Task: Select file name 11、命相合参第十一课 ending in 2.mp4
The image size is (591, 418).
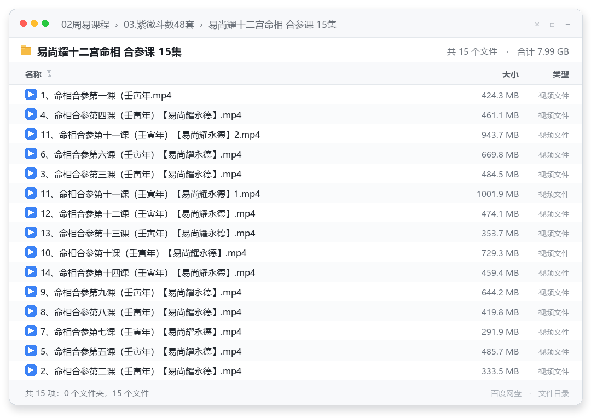Action: point(150,135)
